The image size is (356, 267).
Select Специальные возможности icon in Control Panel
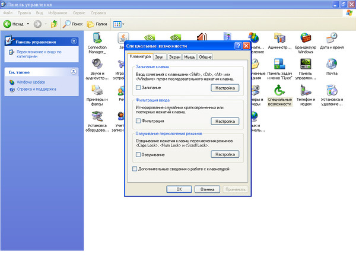click(279, 95)
